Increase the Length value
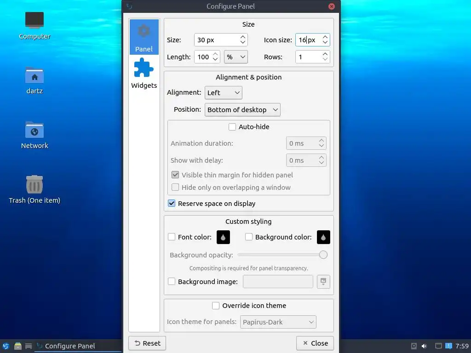The height and width of the screenshot is (353, 471). 215,54
